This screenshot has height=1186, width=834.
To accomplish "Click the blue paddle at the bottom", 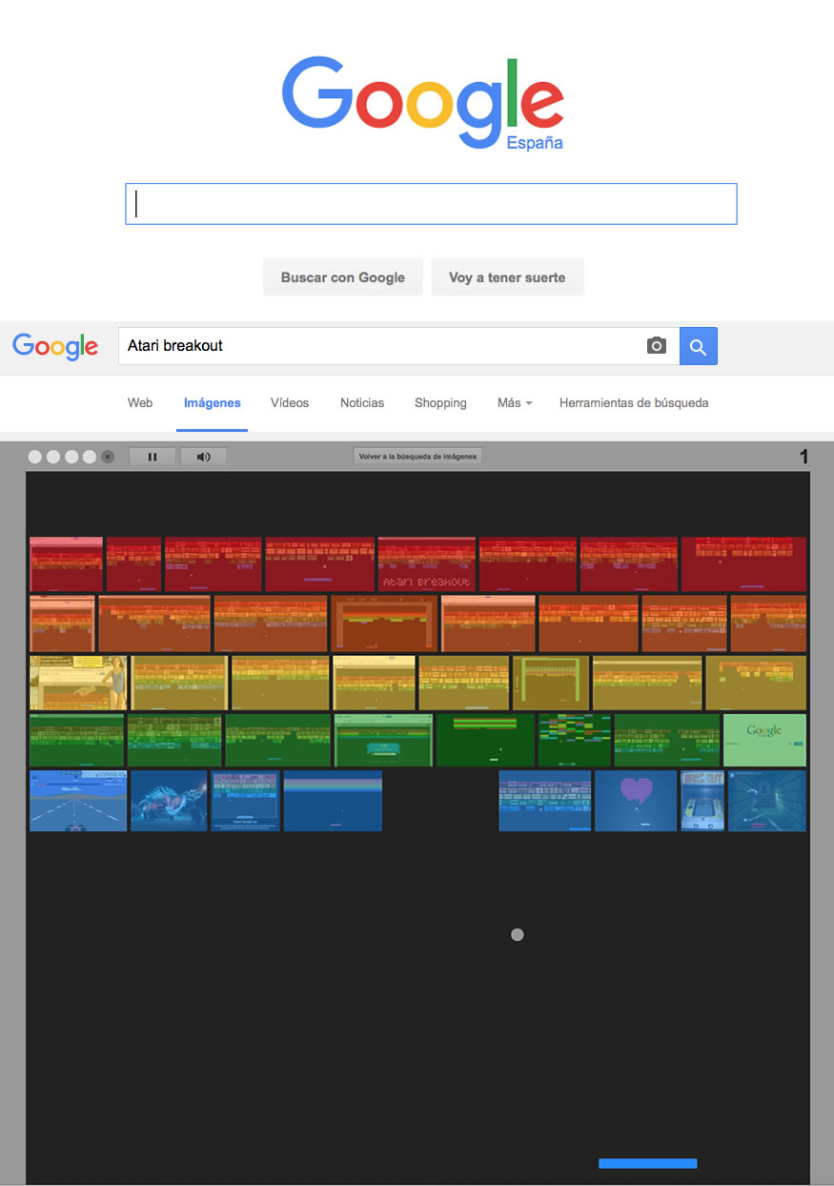I will [648, 1163].
